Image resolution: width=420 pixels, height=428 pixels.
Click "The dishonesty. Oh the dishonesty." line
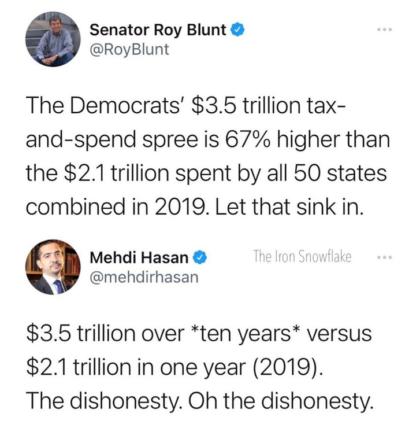200,401
